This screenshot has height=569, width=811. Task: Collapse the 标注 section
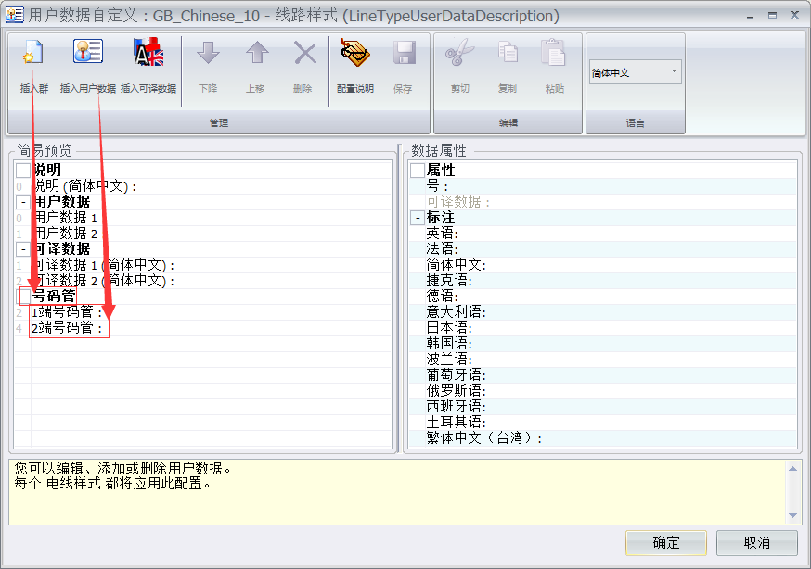[418, 218]
